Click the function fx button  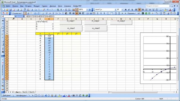click(x=24, y=16)
